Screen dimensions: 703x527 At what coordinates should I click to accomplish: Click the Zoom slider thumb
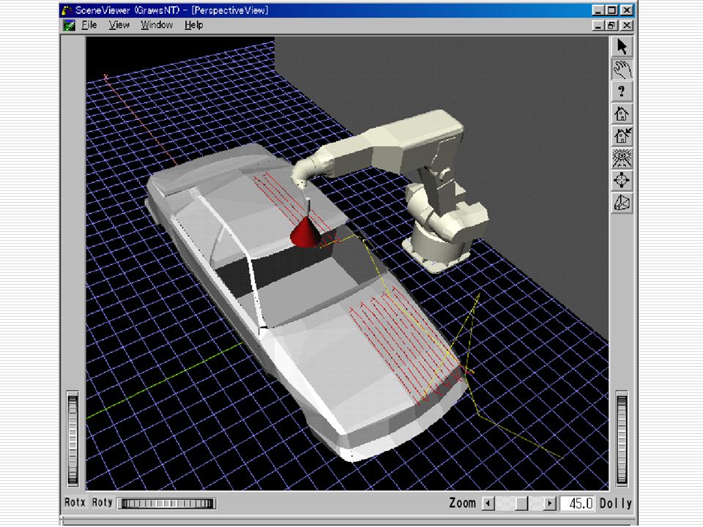522,504
